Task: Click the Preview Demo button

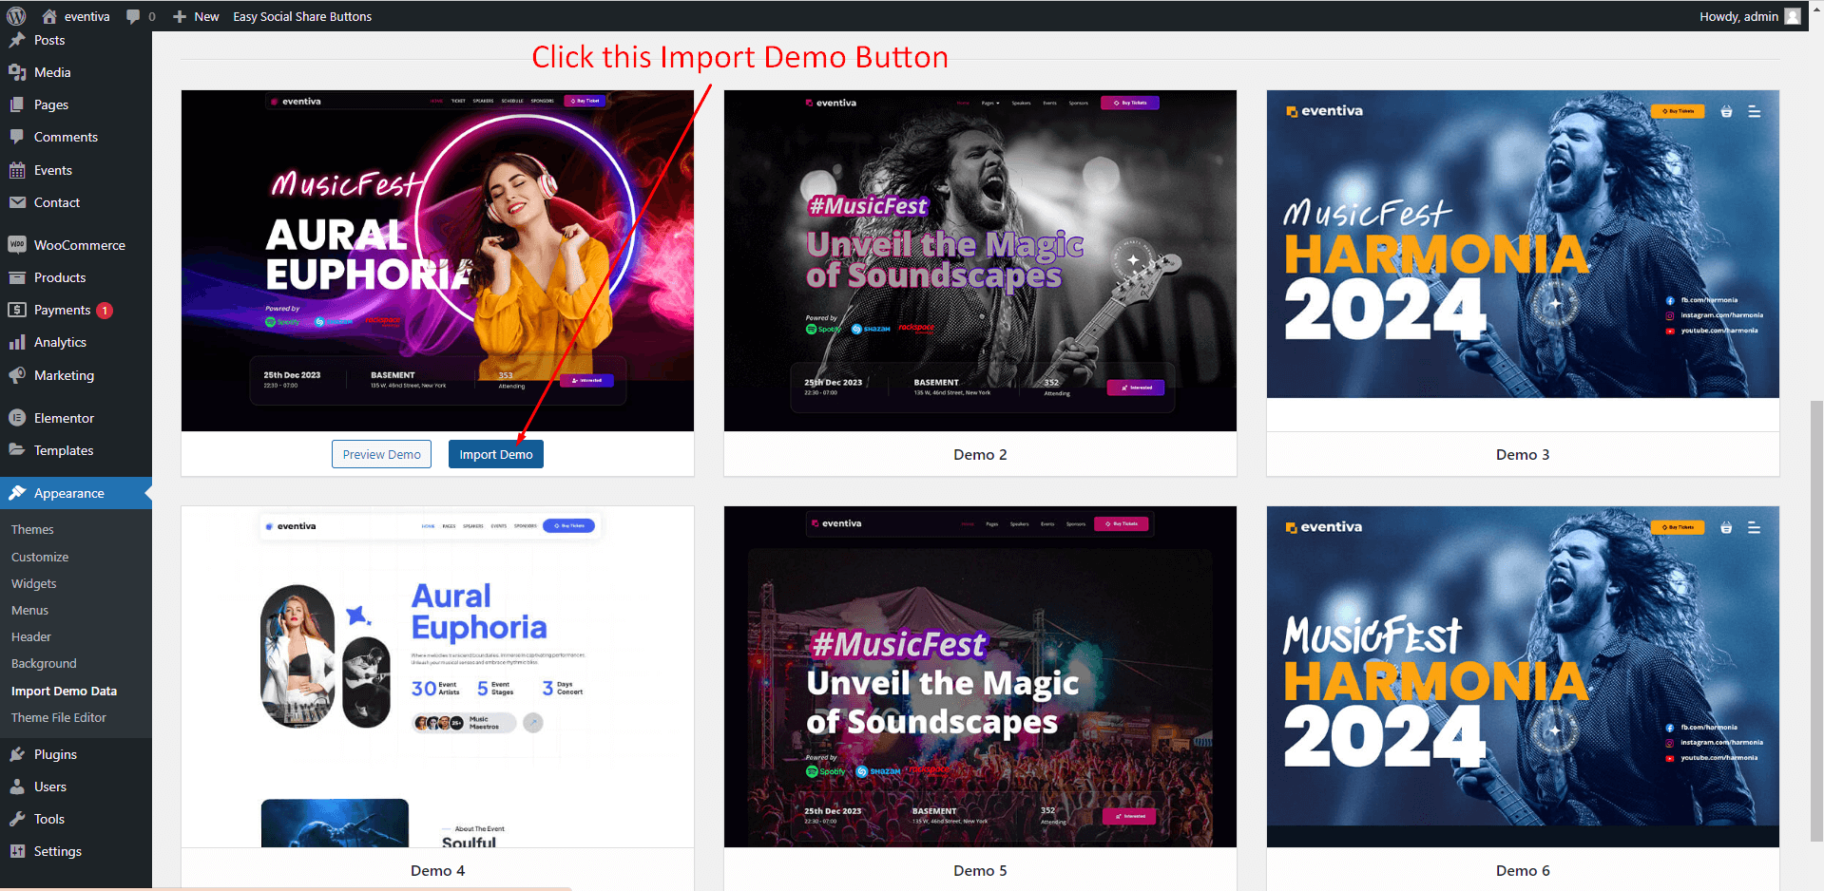Action: (382, 454)
